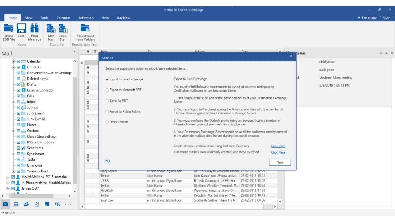Expand the Sync Issues tree node
The height and width of the screenshot is (222, 395).
(14, 154)
